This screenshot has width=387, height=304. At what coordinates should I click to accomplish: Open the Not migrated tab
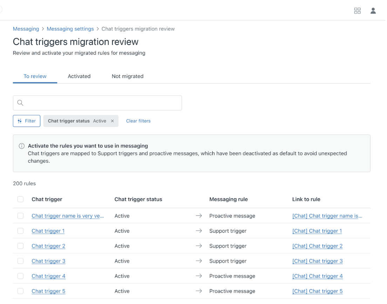[x=128, y=76]
